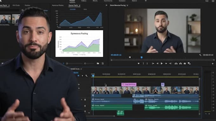The image size is (216, 121).
Task: Click right handle of program monitor zoom bar
Action: 214,60
